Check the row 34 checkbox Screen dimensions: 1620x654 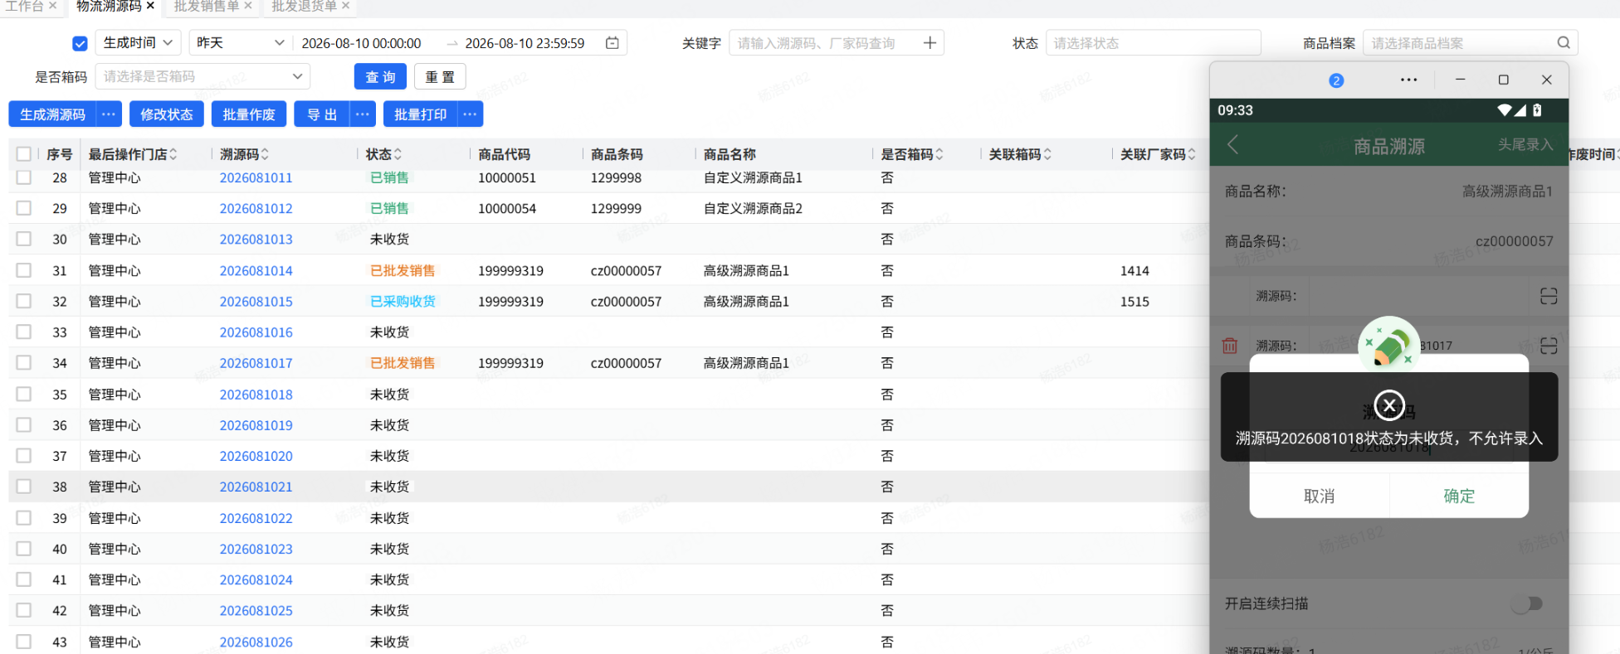tap(24, 362)
